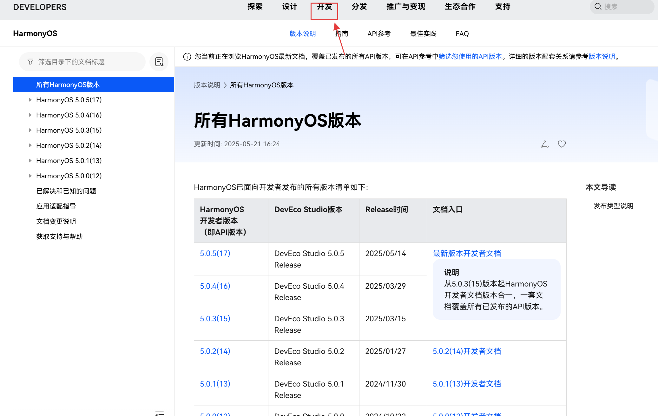Switch to the 版本说明 tab

pyautogui.click(x=303, y=34)
